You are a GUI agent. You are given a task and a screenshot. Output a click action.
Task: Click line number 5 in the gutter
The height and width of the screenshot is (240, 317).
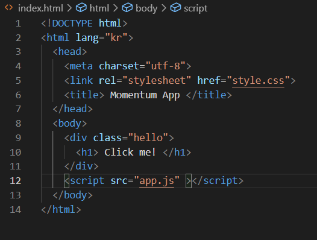pos(18,81)
